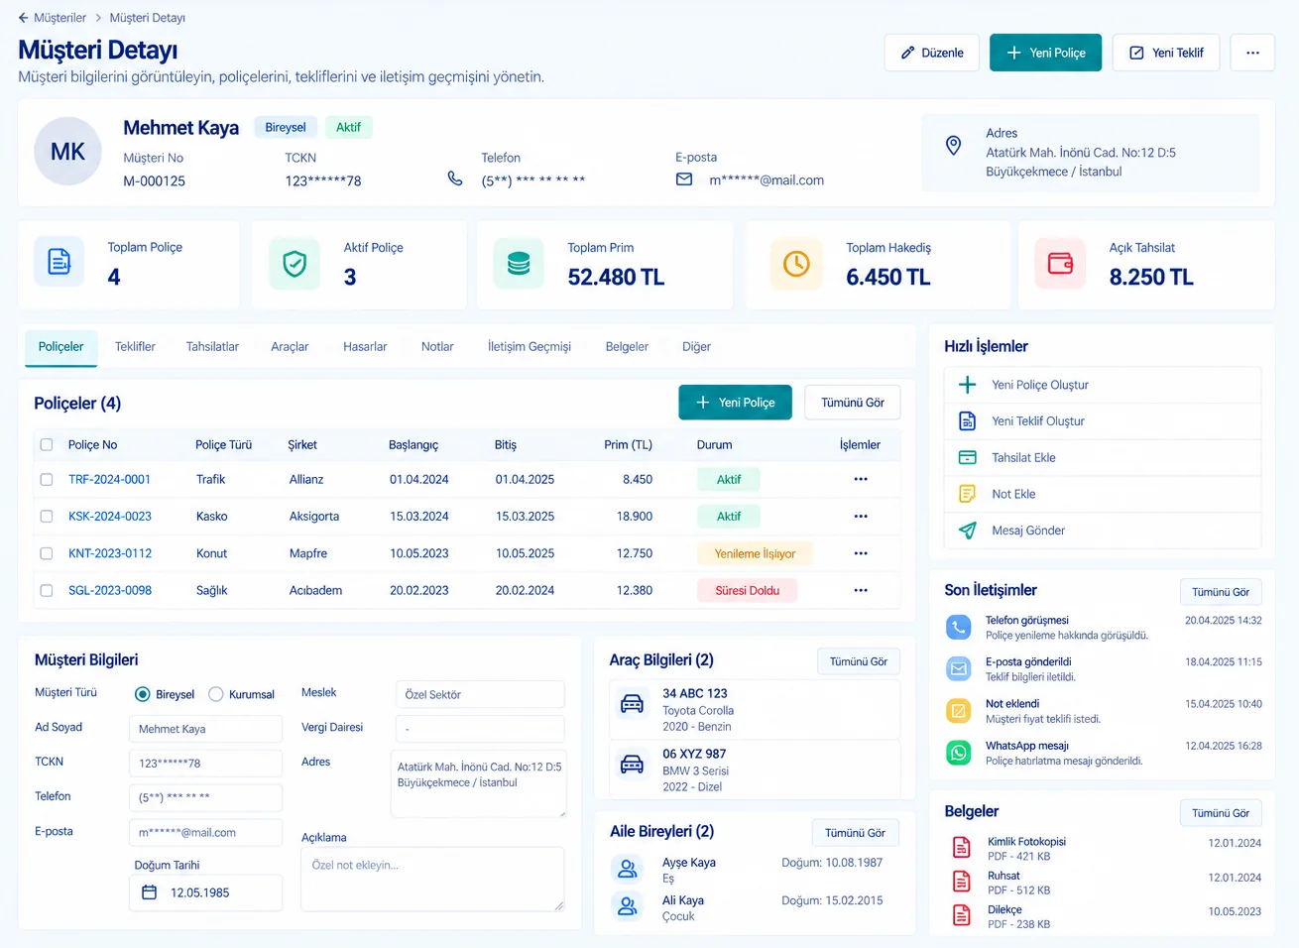Switch to the Teklifler tab

135,347
